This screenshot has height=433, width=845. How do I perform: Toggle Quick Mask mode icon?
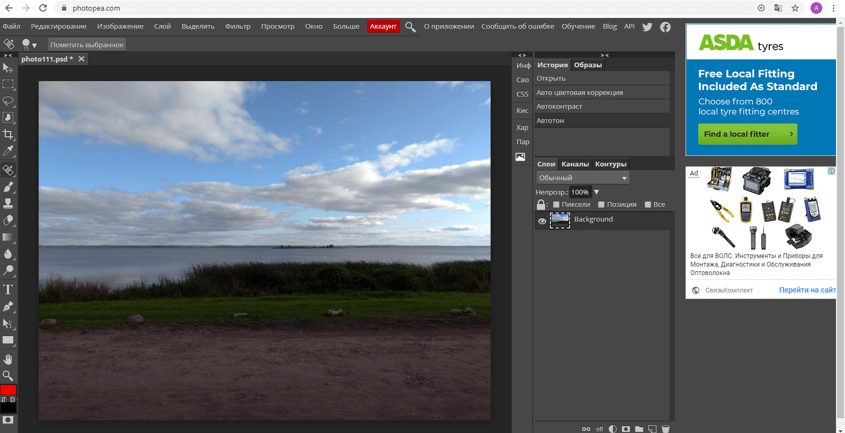click(x=8, y=420)
